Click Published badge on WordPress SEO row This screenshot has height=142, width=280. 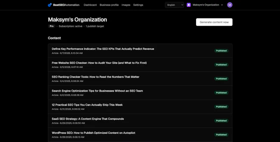pyautogui.click(x=221, y=135)
